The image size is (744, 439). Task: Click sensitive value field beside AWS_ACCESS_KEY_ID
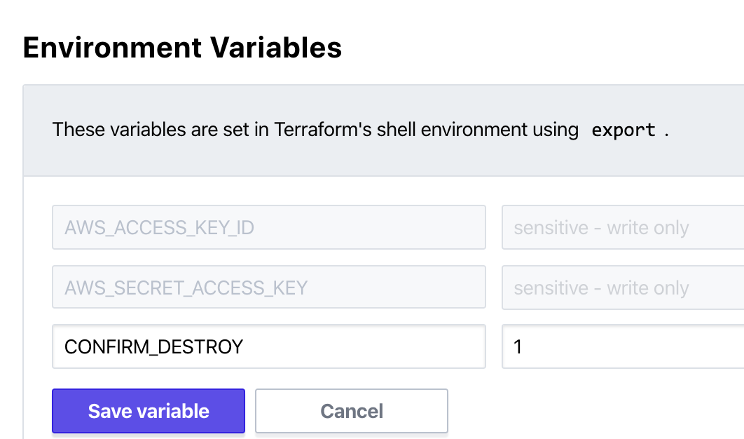point(622,227)
